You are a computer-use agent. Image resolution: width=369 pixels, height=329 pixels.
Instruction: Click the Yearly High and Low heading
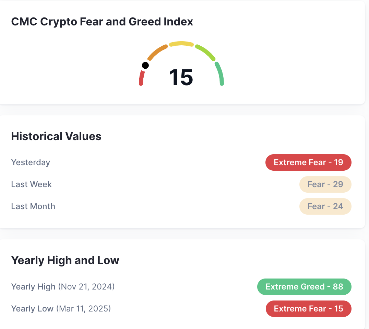65,260
